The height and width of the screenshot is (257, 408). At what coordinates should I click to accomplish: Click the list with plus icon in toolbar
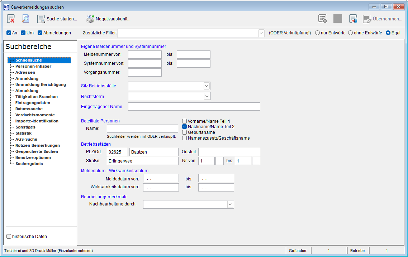point(322,19)
